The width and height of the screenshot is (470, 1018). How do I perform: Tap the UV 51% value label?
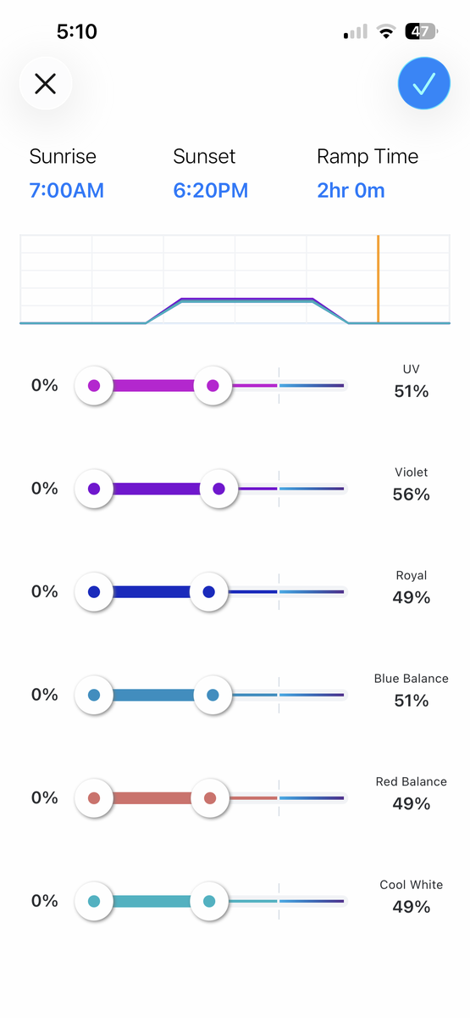coord(412,391)
